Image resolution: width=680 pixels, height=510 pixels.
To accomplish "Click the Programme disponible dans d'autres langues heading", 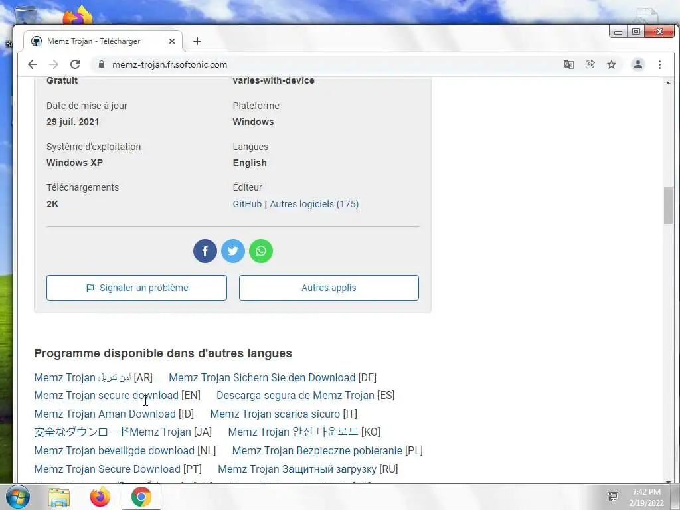I will click(163, 353).
